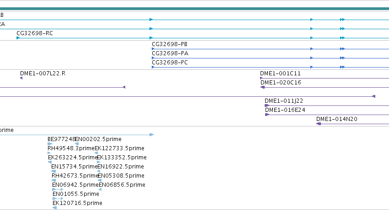This screenshot has width=389, height=210.
Task: Select the DME1-007L22.R clone label
Action: [x=43, y=73]
